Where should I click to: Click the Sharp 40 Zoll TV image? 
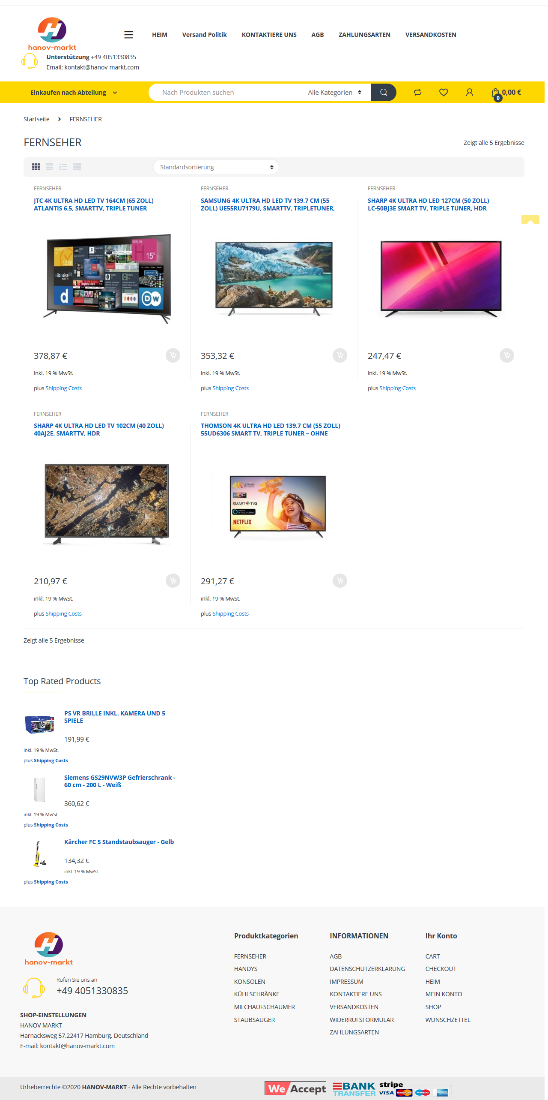pos(107,504)
